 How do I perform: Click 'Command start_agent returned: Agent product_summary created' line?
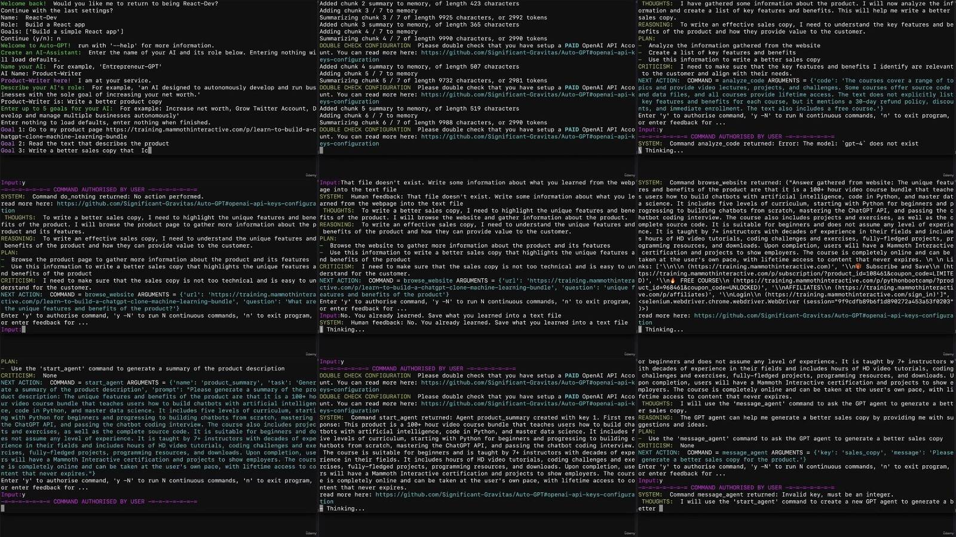tap(477, 418)
